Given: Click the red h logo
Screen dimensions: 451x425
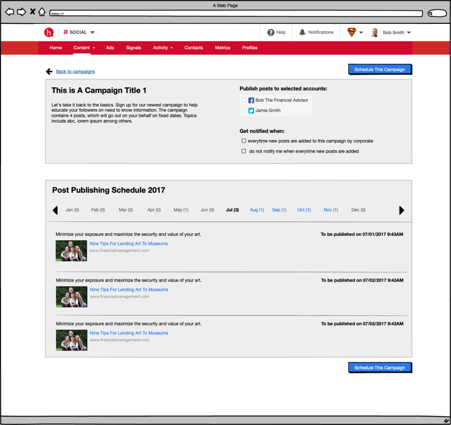Looking at the screenshot, I should coord(49,32).
